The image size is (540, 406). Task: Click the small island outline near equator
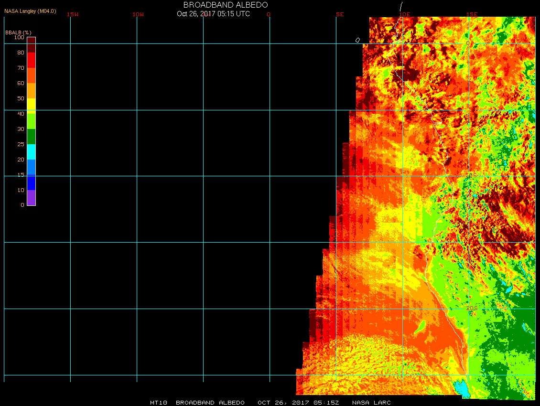point(357,40)
